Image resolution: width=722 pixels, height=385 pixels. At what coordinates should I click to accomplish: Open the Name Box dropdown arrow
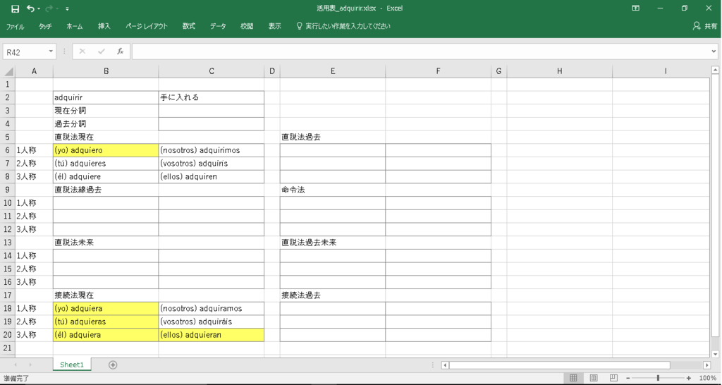pos(51,52)
